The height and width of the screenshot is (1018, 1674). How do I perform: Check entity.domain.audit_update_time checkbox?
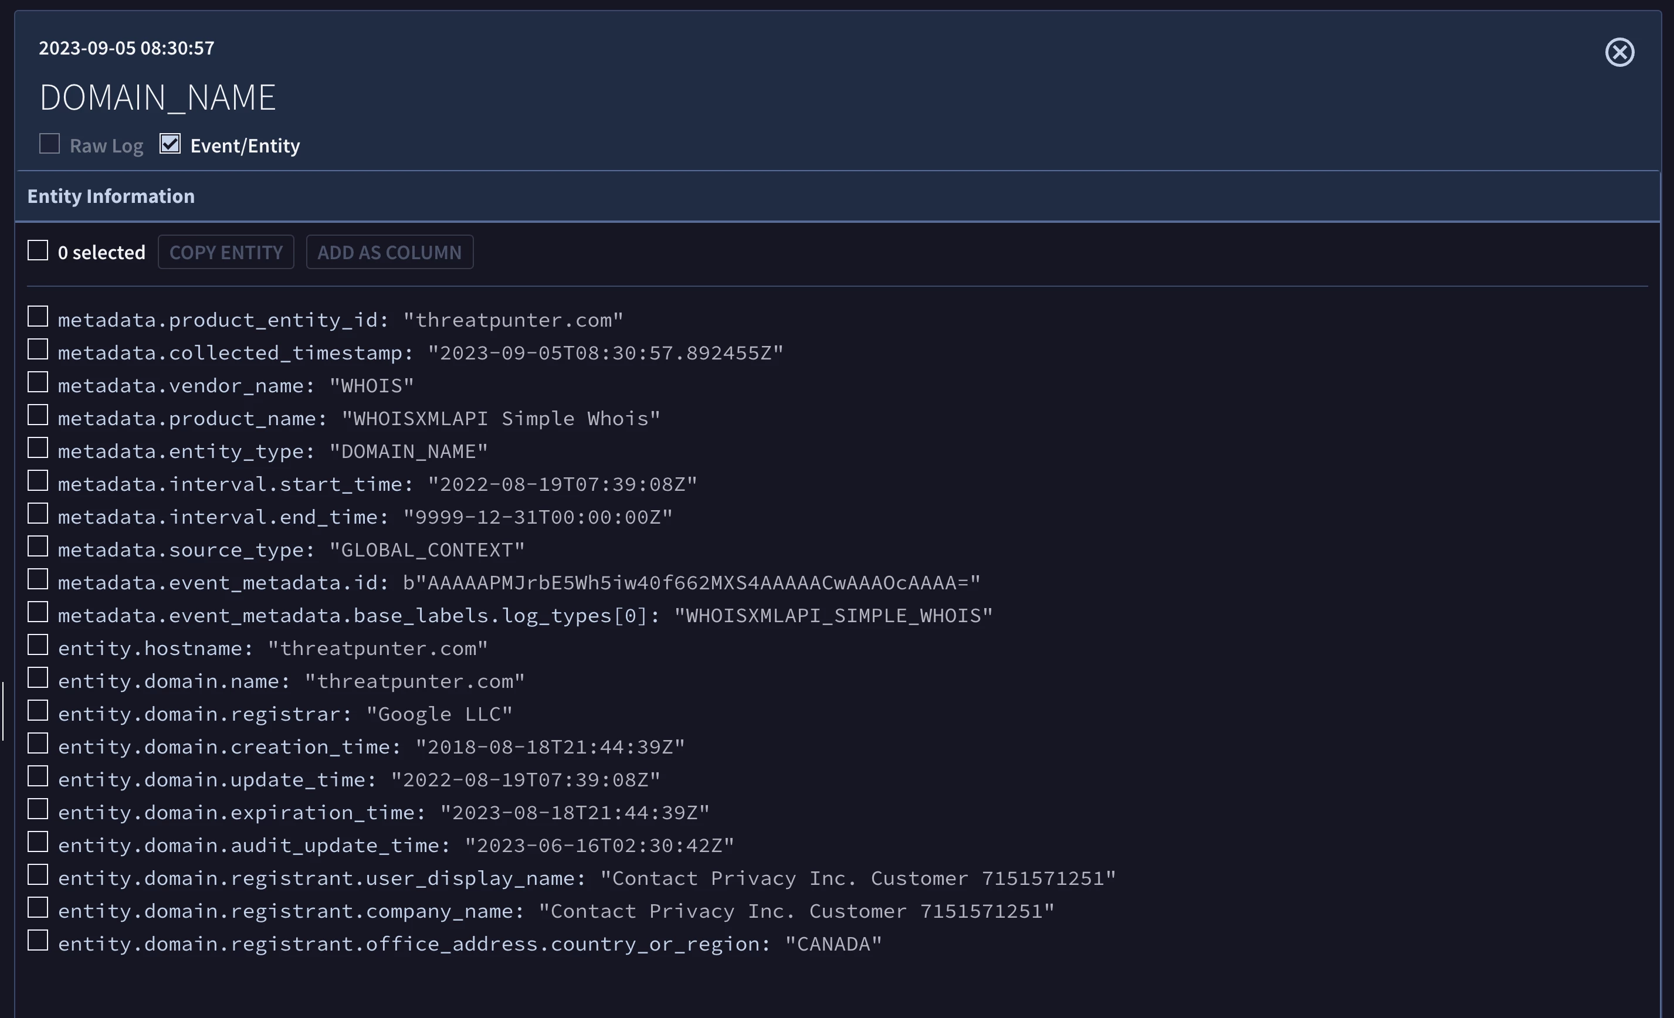(38, 842)
